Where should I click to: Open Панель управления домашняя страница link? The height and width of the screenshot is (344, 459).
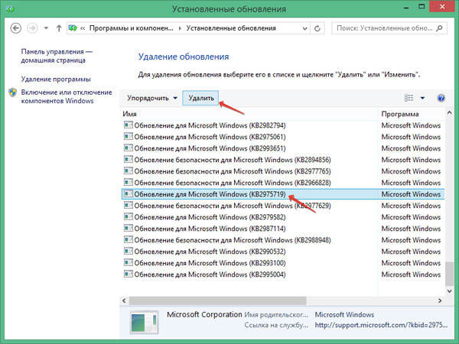(57, 56)
